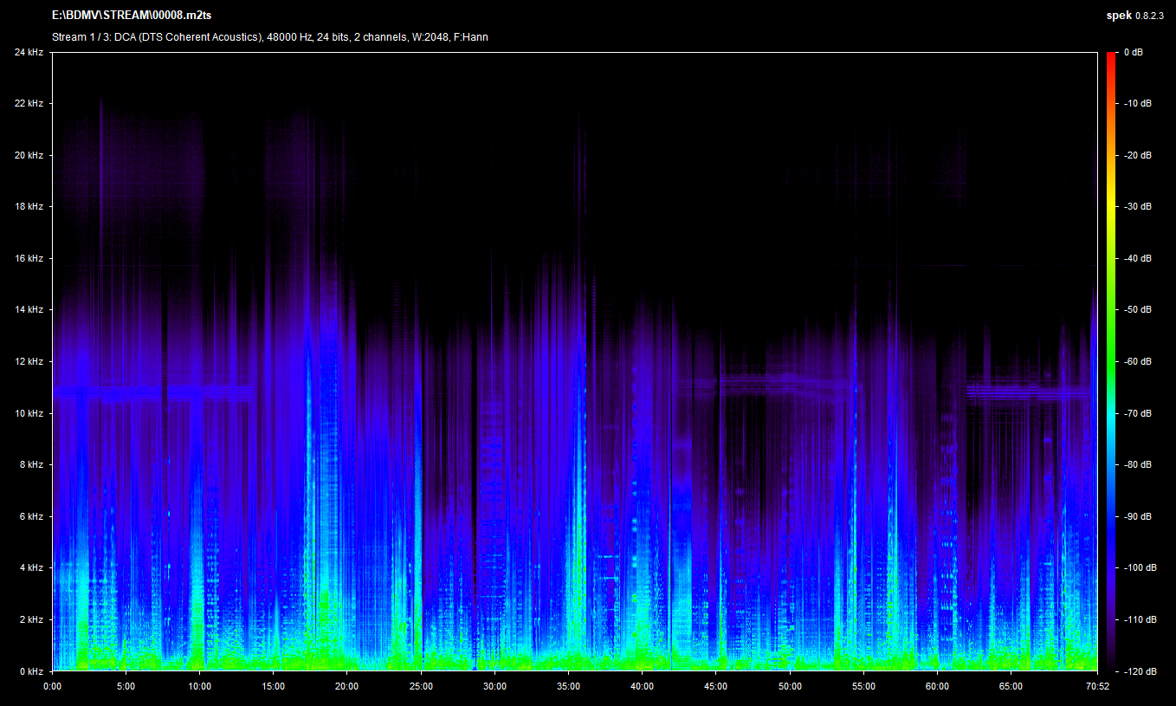
Task: Click the 24 kHz frequency axis label
Action: 29,53
